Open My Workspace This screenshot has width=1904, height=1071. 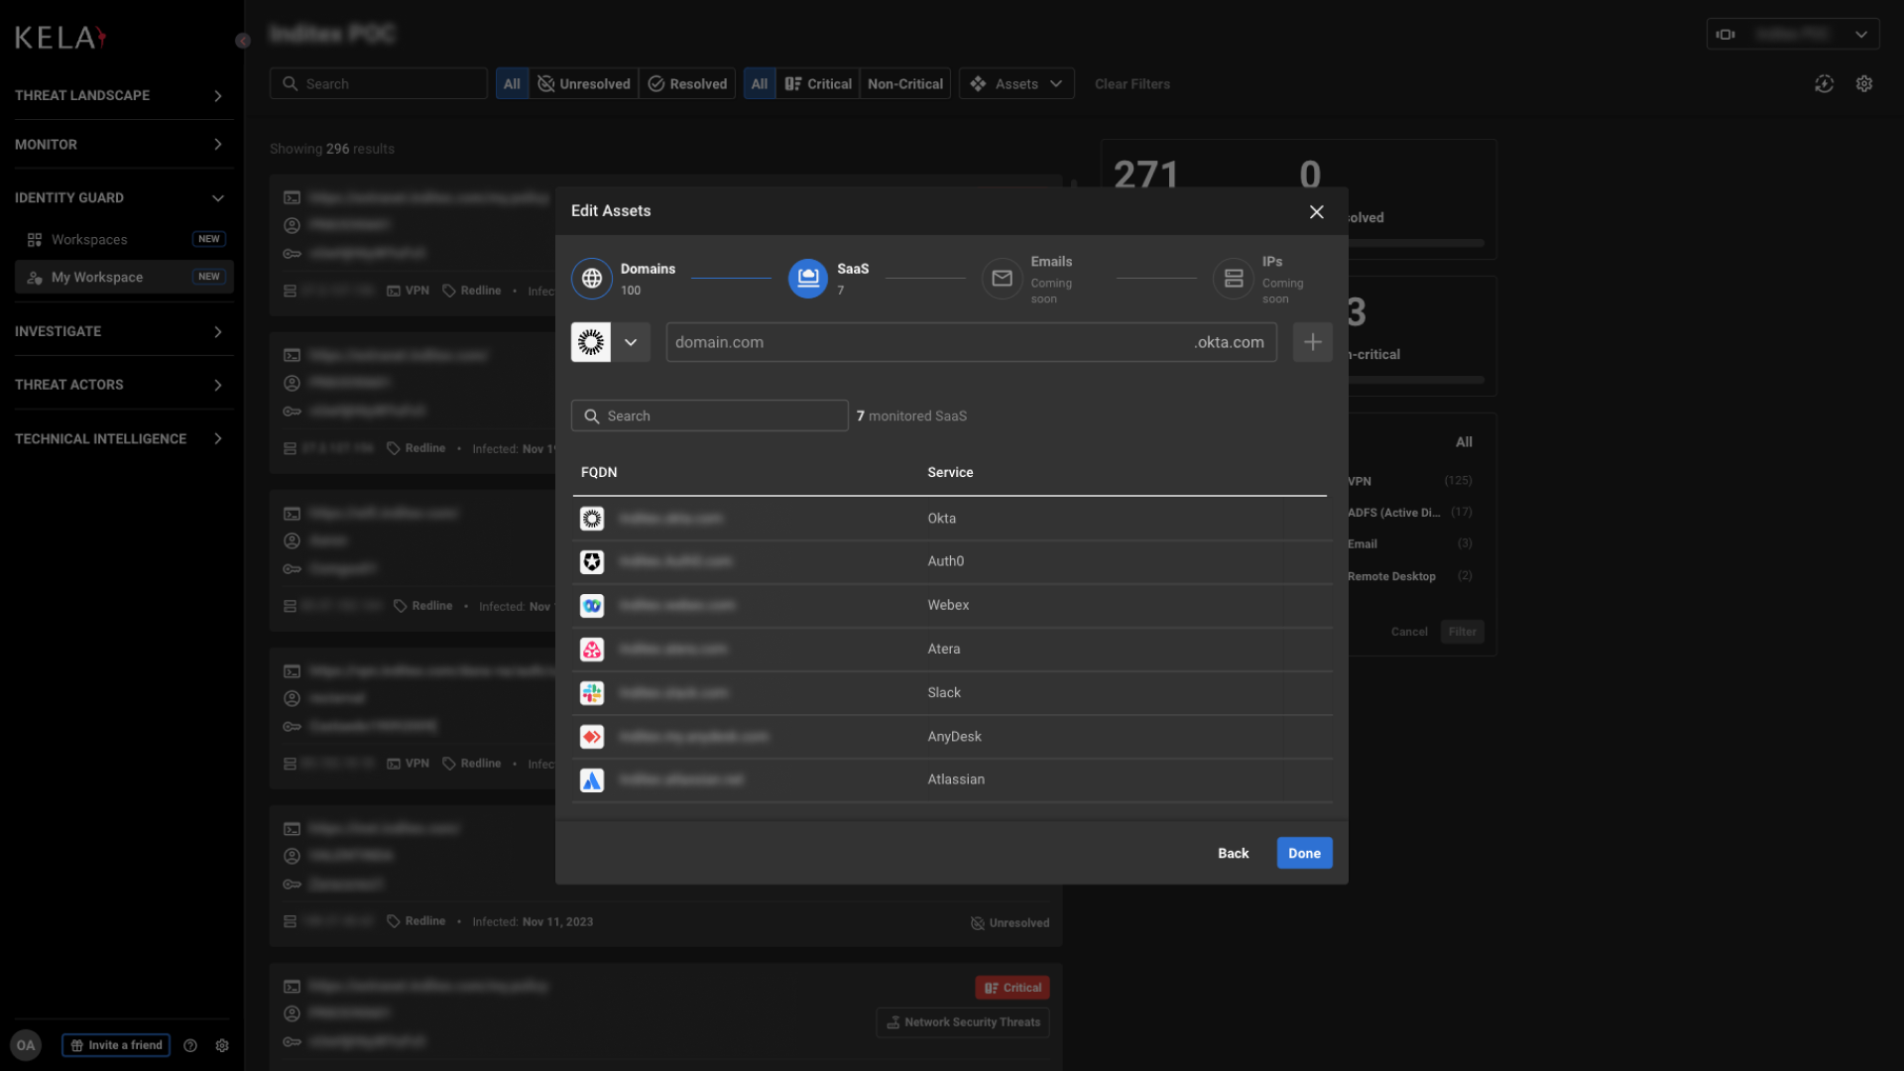pyautogui.click(x=124, y=277)
